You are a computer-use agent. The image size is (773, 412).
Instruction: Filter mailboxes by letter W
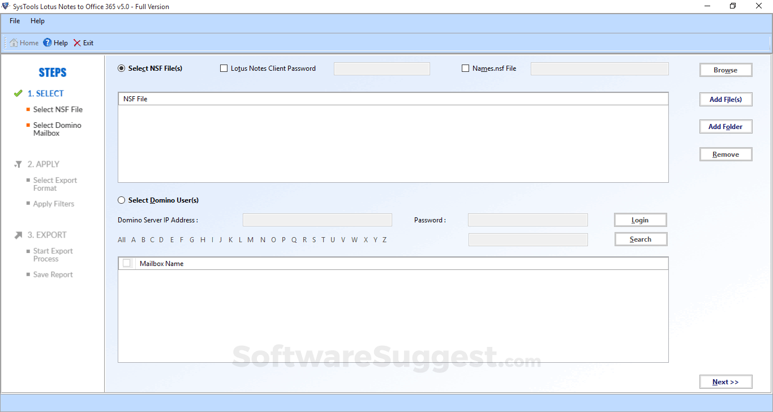pyautogui.click(x=354, y=239)
